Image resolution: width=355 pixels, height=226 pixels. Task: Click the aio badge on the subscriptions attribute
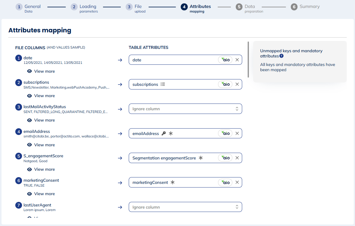[225, 84]
